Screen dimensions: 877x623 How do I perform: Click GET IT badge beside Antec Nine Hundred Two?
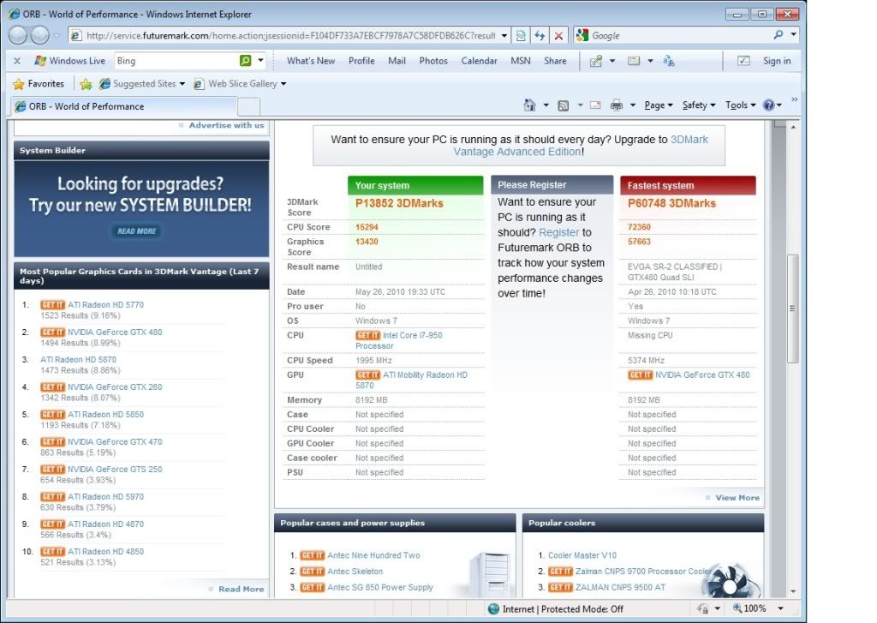click(312, 555)
